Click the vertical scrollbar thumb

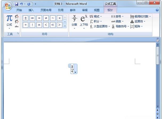click(x=158, y=56)
